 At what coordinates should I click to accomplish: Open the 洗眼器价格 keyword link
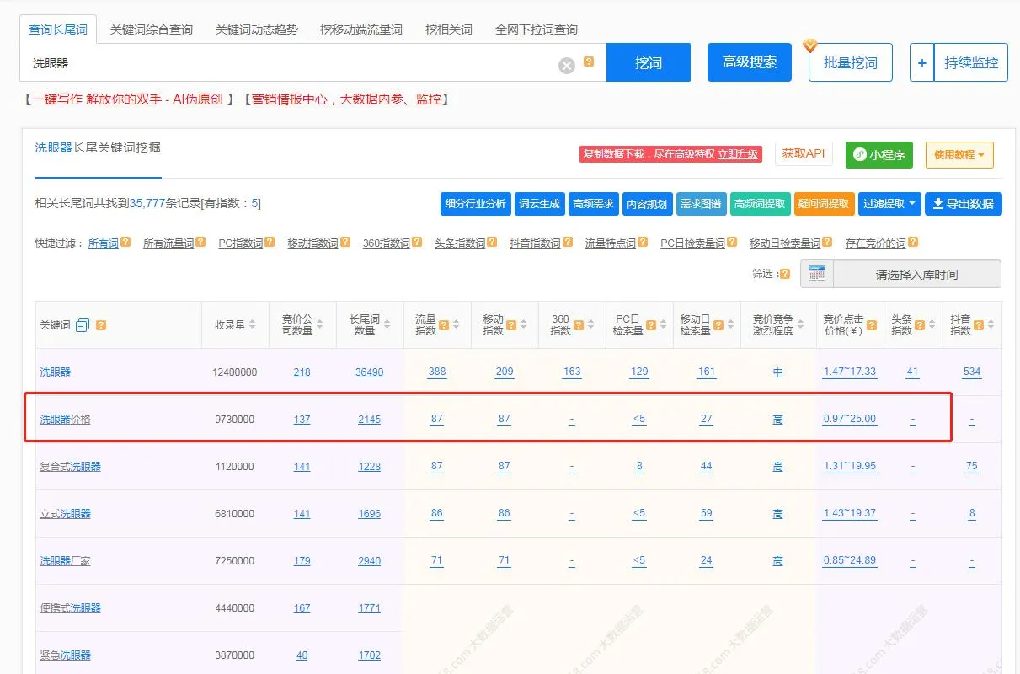tap(65, 419)
